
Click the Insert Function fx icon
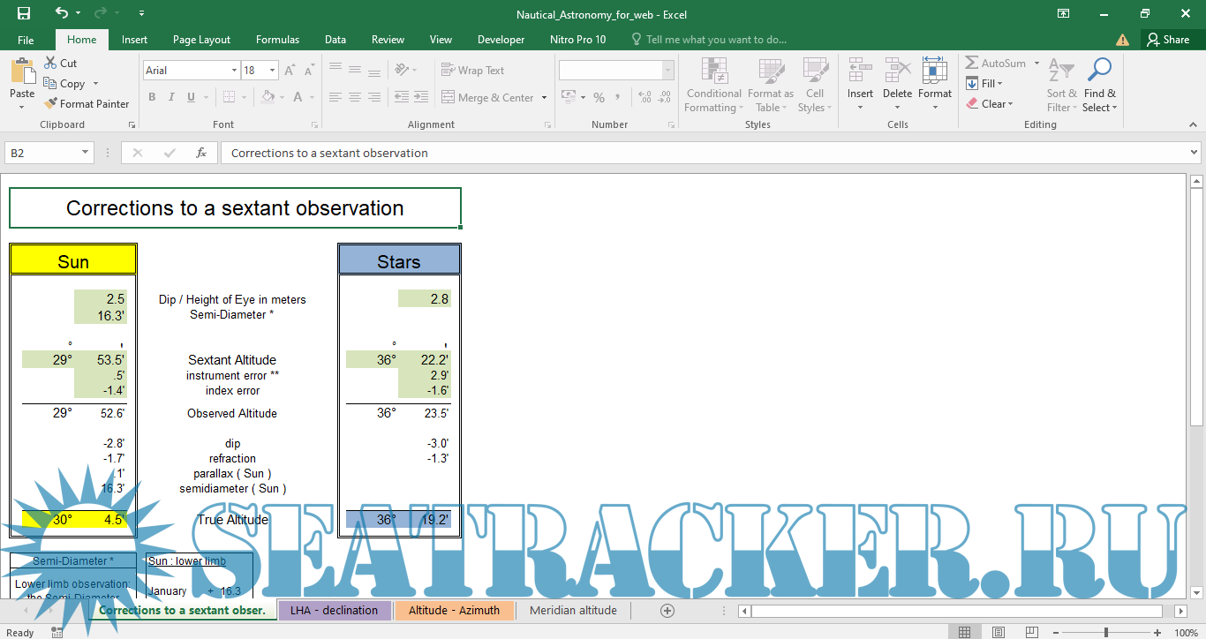coord(201,153)
